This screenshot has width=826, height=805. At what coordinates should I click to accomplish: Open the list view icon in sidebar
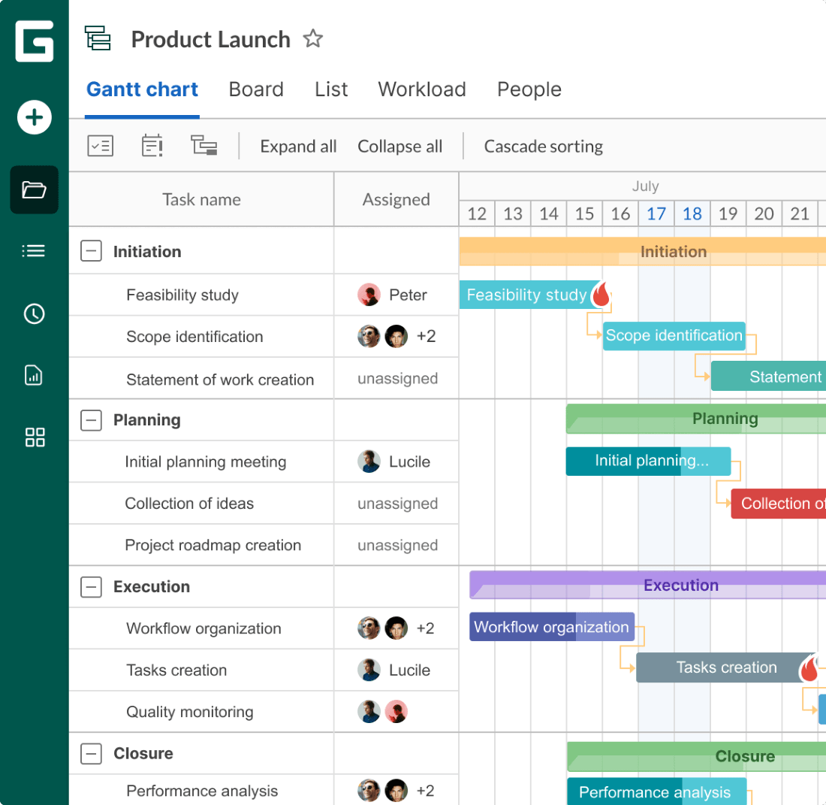(x=34, y=250)
